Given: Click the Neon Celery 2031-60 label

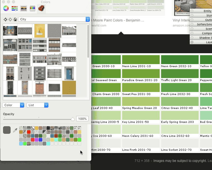Looking at the screenshot, I should tap(138, 136).
